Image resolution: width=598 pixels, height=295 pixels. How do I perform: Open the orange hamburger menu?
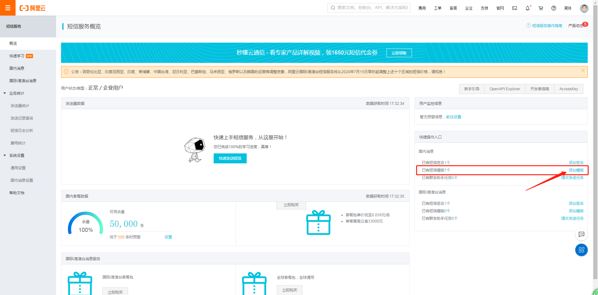point(8,8)
